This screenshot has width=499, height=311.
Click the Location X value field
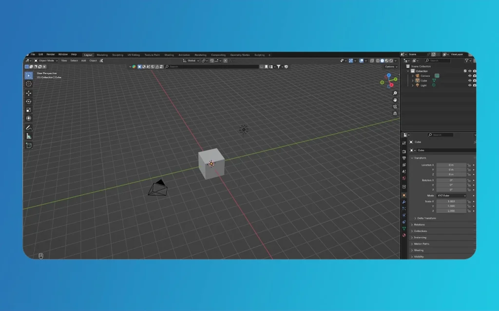[451, 165]
